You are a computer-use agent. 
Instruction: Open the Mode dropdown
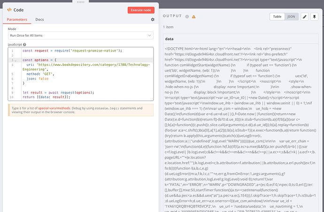[x=80, y=36]
